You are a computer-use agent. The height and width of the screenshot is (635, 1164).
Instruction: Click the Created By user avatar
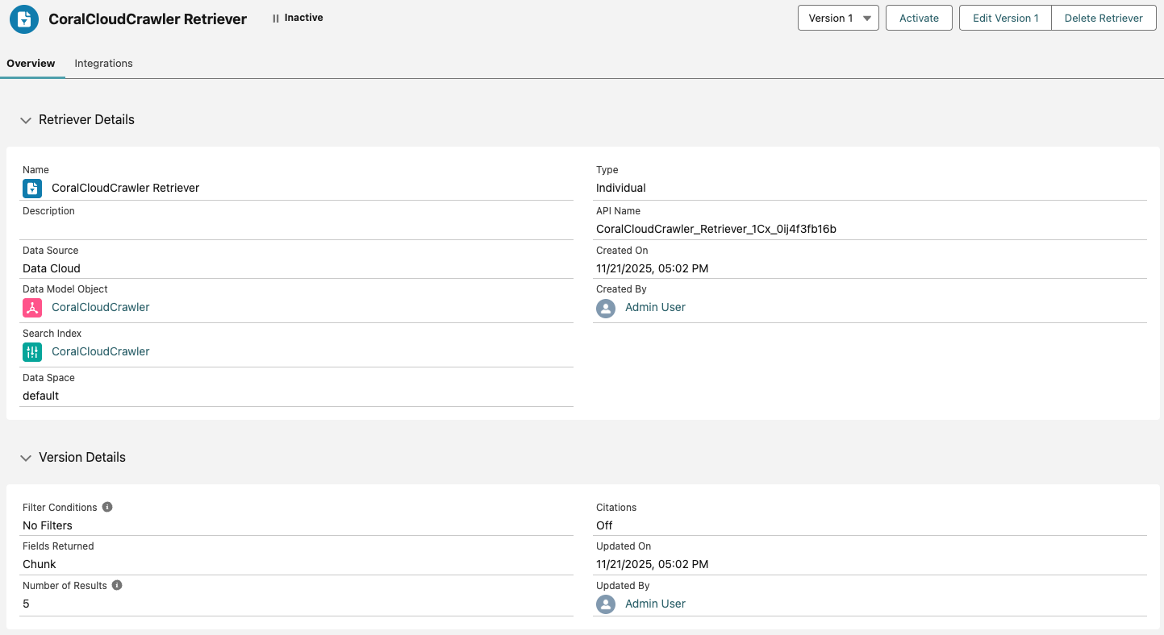coord(606,308)
